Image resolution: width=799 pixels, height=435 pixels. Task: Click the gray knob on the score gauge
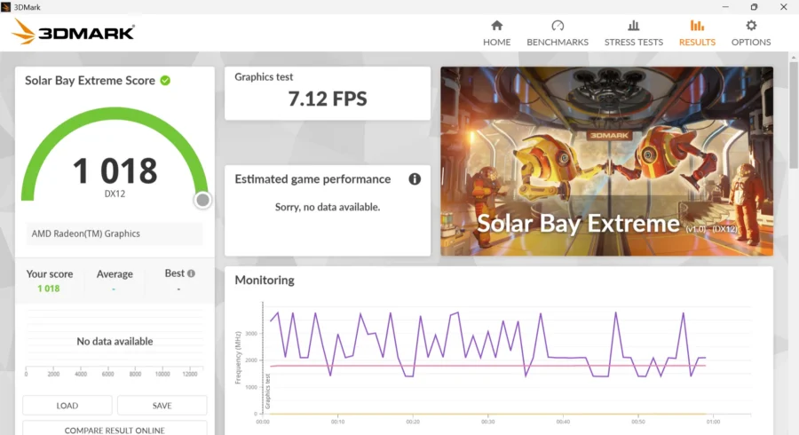pos(202,200)
